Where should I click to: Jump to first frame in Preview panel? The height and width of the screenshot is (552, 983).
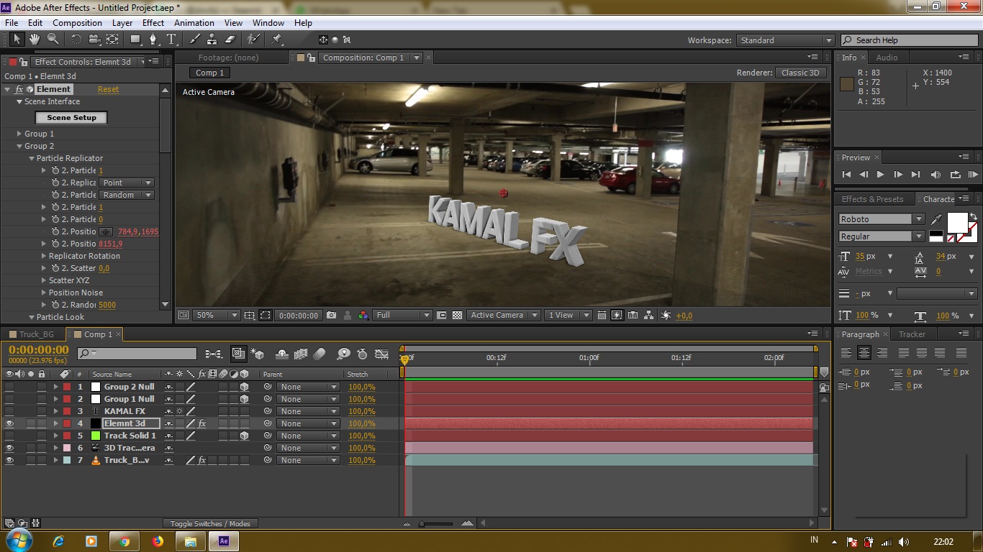[x=846, y=174]
